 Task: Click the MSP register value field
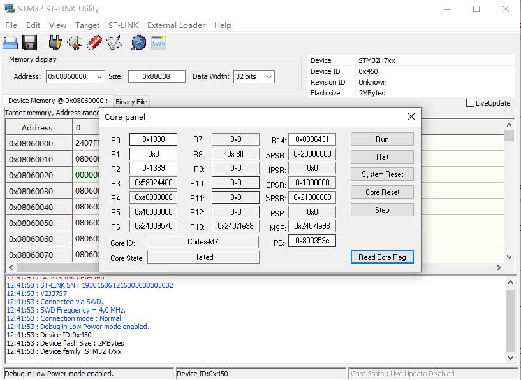click(312, 226)
